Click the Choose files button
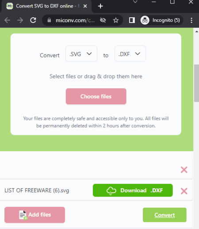199x229 pixels. pos(96,96)
